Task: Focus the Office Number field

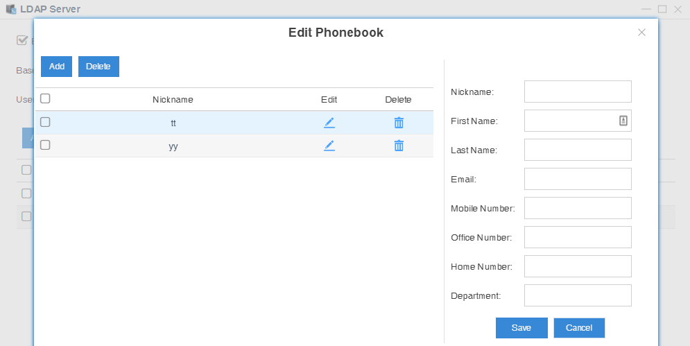Action: 578,237
